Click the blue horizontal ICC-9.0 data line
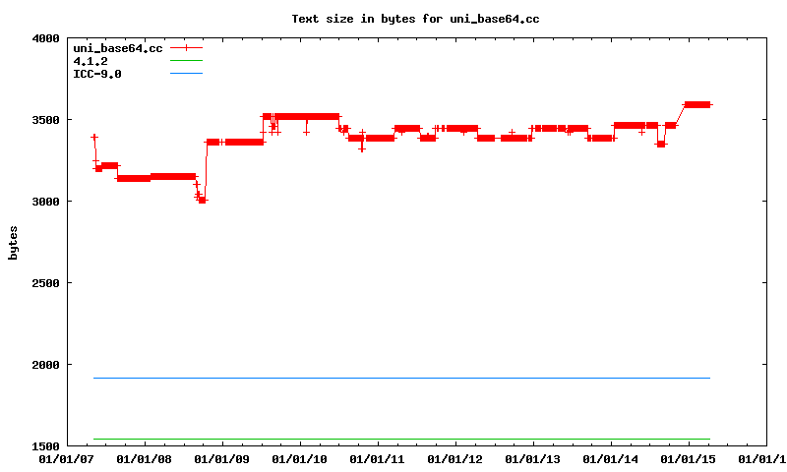The height and width of the screenshot is (472, 787). pos(393,378)
